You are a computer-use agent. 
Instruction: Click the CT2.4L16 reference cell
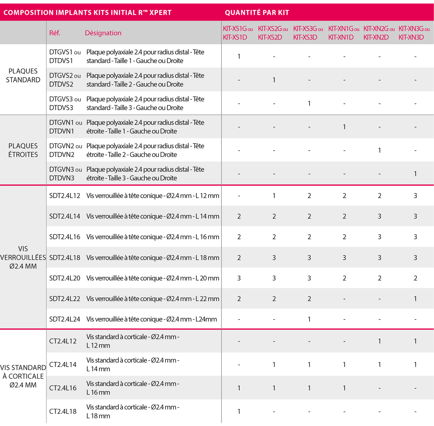(63, 388)
